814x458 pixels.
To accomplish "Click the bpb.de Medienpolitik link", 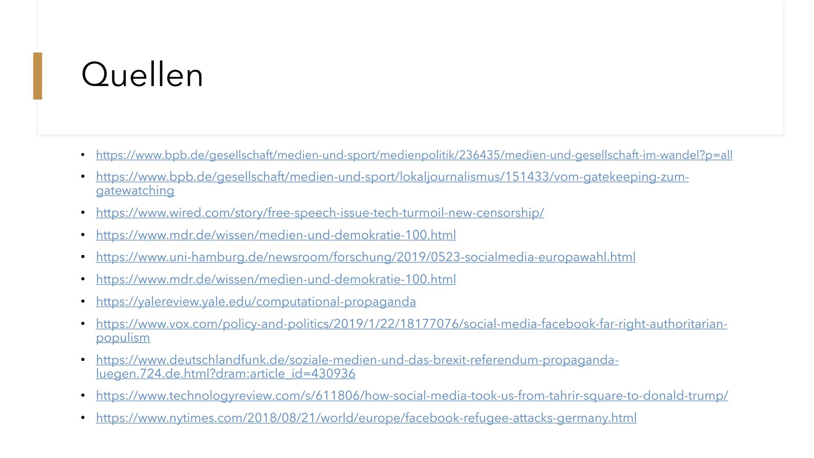I will [414, 154].
